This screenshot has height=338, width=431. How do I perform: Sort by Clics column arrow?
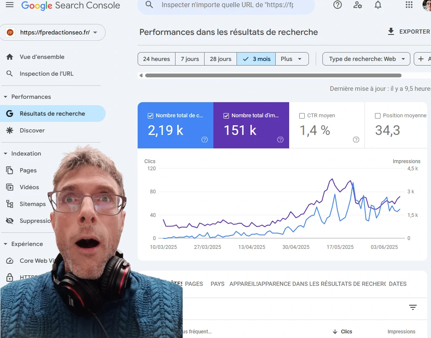coord(335,332)
